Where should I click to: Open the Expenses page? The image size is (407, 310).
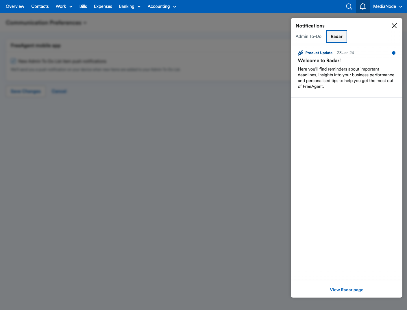click(103, 6)
